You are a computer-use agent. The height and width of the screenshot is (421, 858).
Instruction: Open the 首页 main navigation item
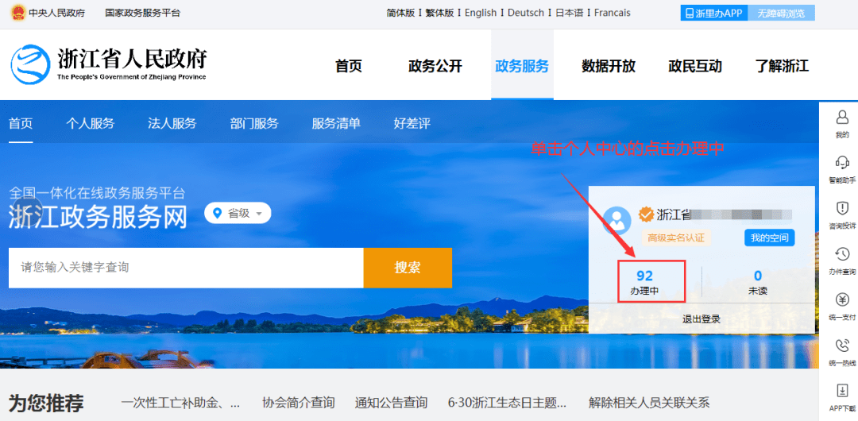pos(349,66)
